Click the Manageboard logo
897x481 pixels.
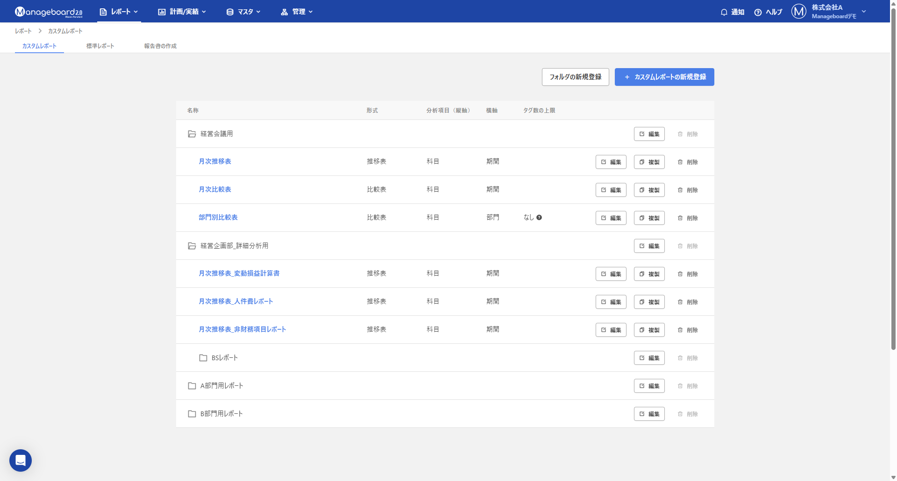click(x=49, y=12)
